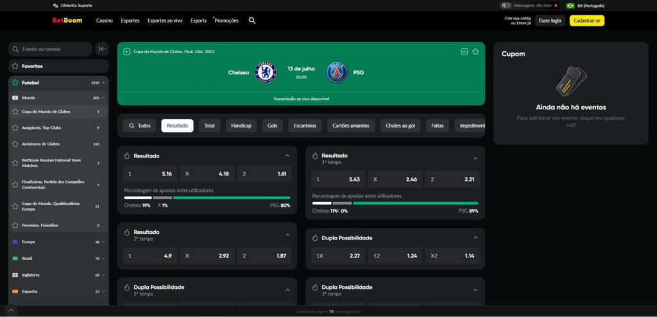Select the Cartões amarelos tab
Image resolution: width=657 pixels, height=317 pixels.
coord(351,126)
